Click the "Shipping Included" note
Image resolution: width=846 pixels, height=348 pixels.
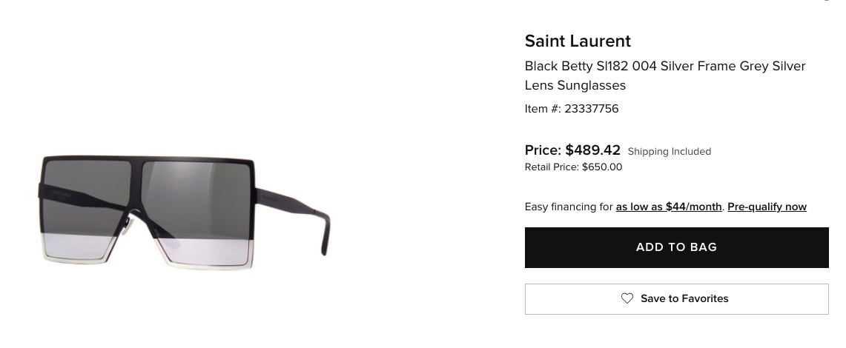(669, 152)
